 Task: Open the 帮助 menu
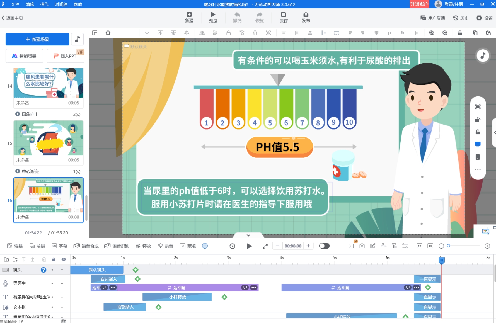click(78, 4)
